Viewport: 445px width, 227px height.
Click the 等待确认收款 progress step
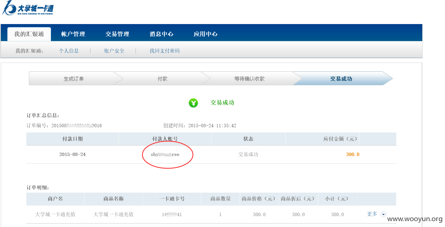click(x=250, y=79)
